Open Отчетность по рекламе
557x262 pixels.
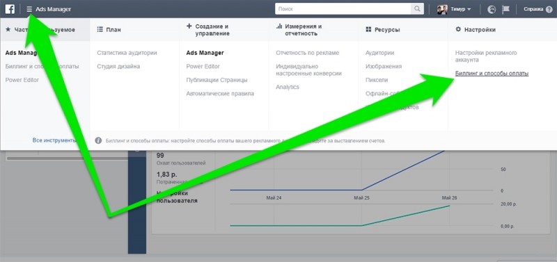point(307,53)
